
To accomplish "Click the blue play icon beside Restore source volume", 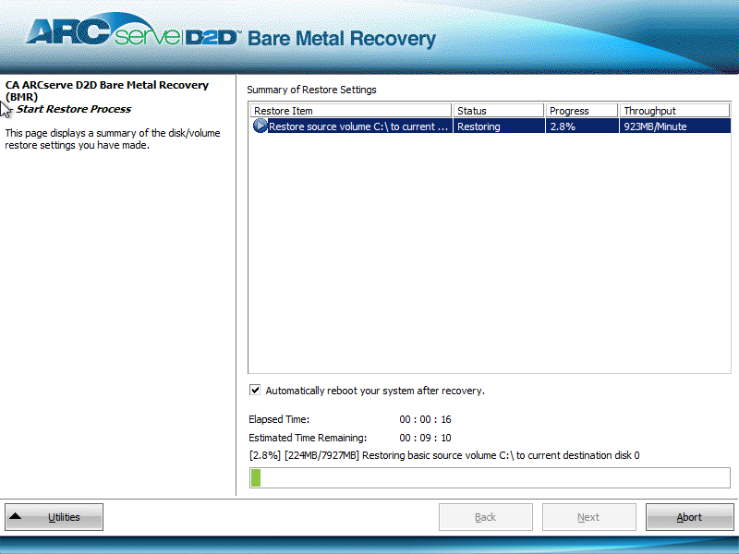I will [260, 126].
